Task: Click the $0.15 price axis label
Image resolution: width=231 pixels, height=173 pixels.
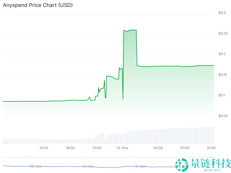Action: coord(223,75)
